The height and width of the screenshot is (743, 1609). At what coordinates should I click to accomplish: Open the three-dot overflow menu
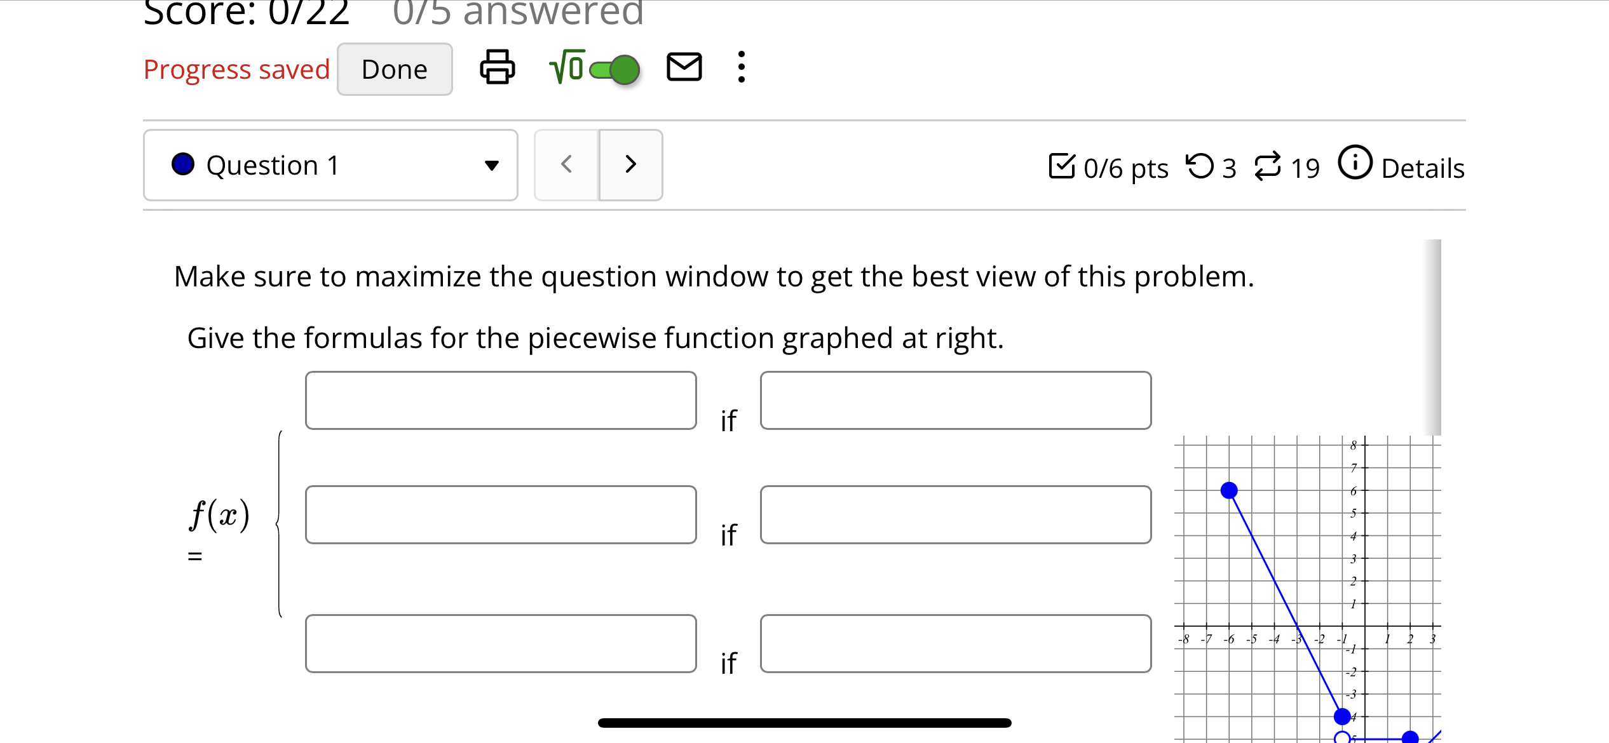click(x=741, y=68)
